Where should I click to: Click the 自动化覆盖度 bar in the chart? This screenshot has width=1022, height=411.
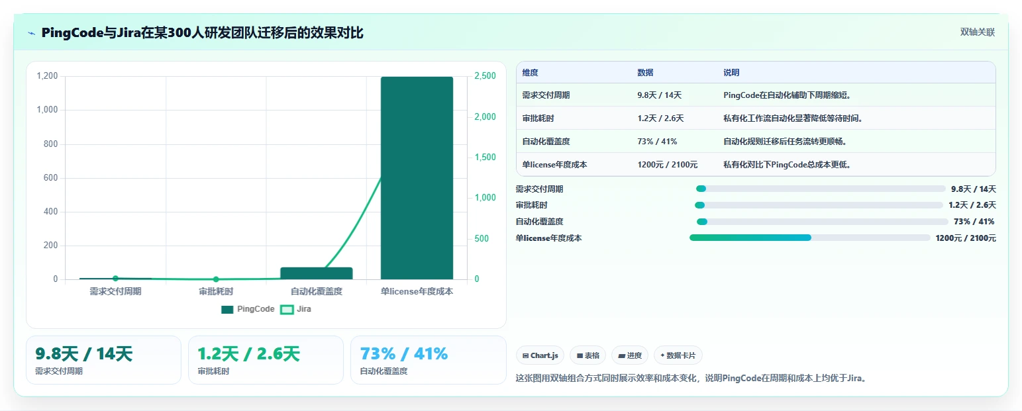tap(317, 273)
